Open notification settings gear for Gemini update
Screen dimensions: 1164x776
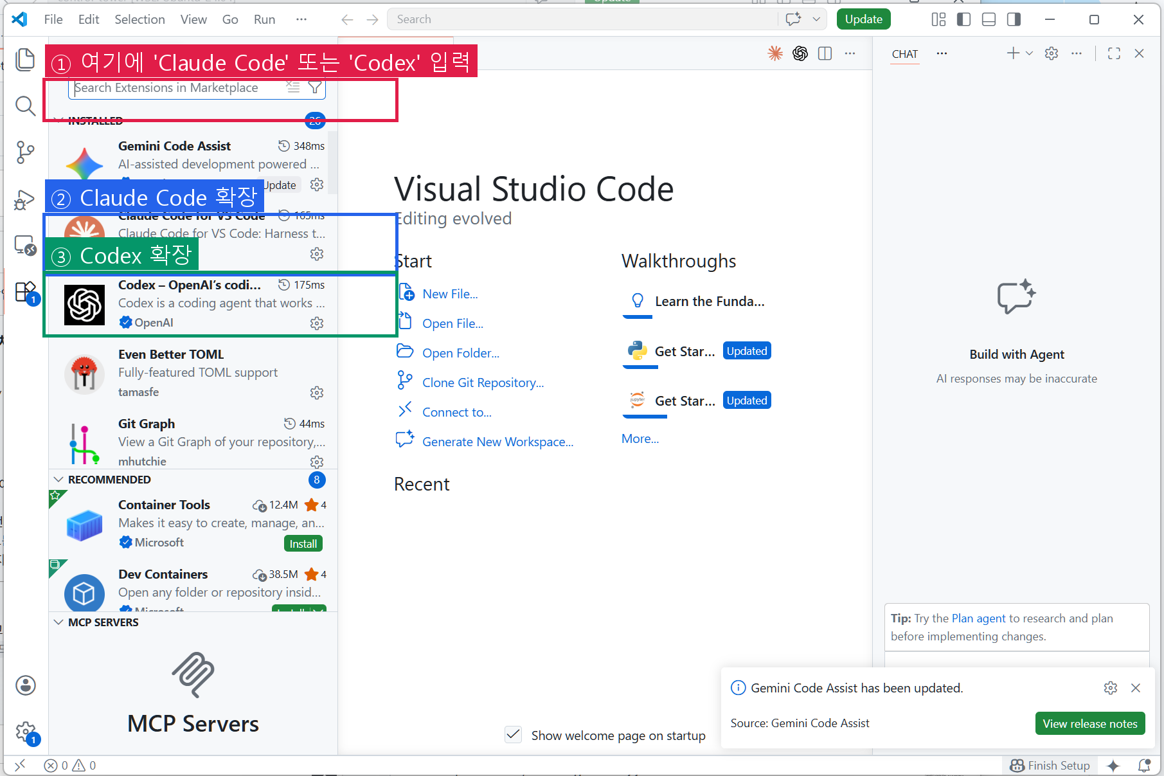[x=1111, y=688]
